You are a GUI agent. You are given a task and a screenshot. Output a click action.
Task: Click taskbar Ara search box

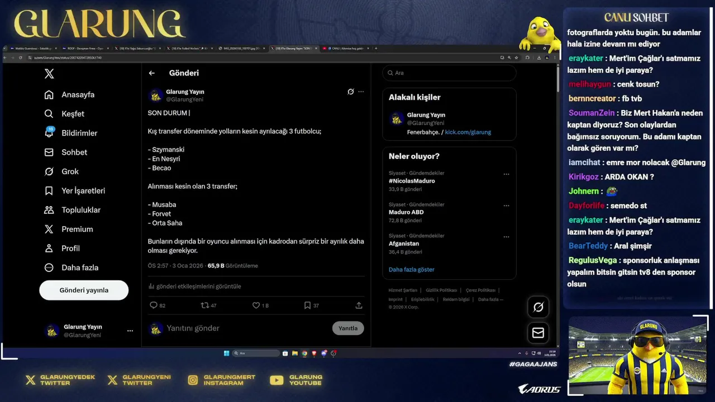click(x=256, y=353)
